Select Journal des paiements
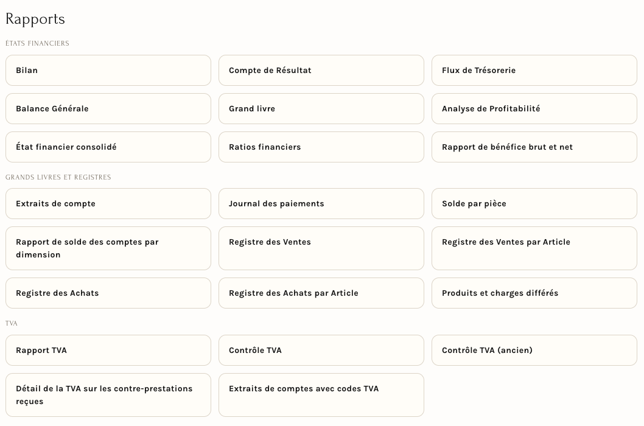Image resolution: width=644 pixels, height=426 pixels. (321, 204)
